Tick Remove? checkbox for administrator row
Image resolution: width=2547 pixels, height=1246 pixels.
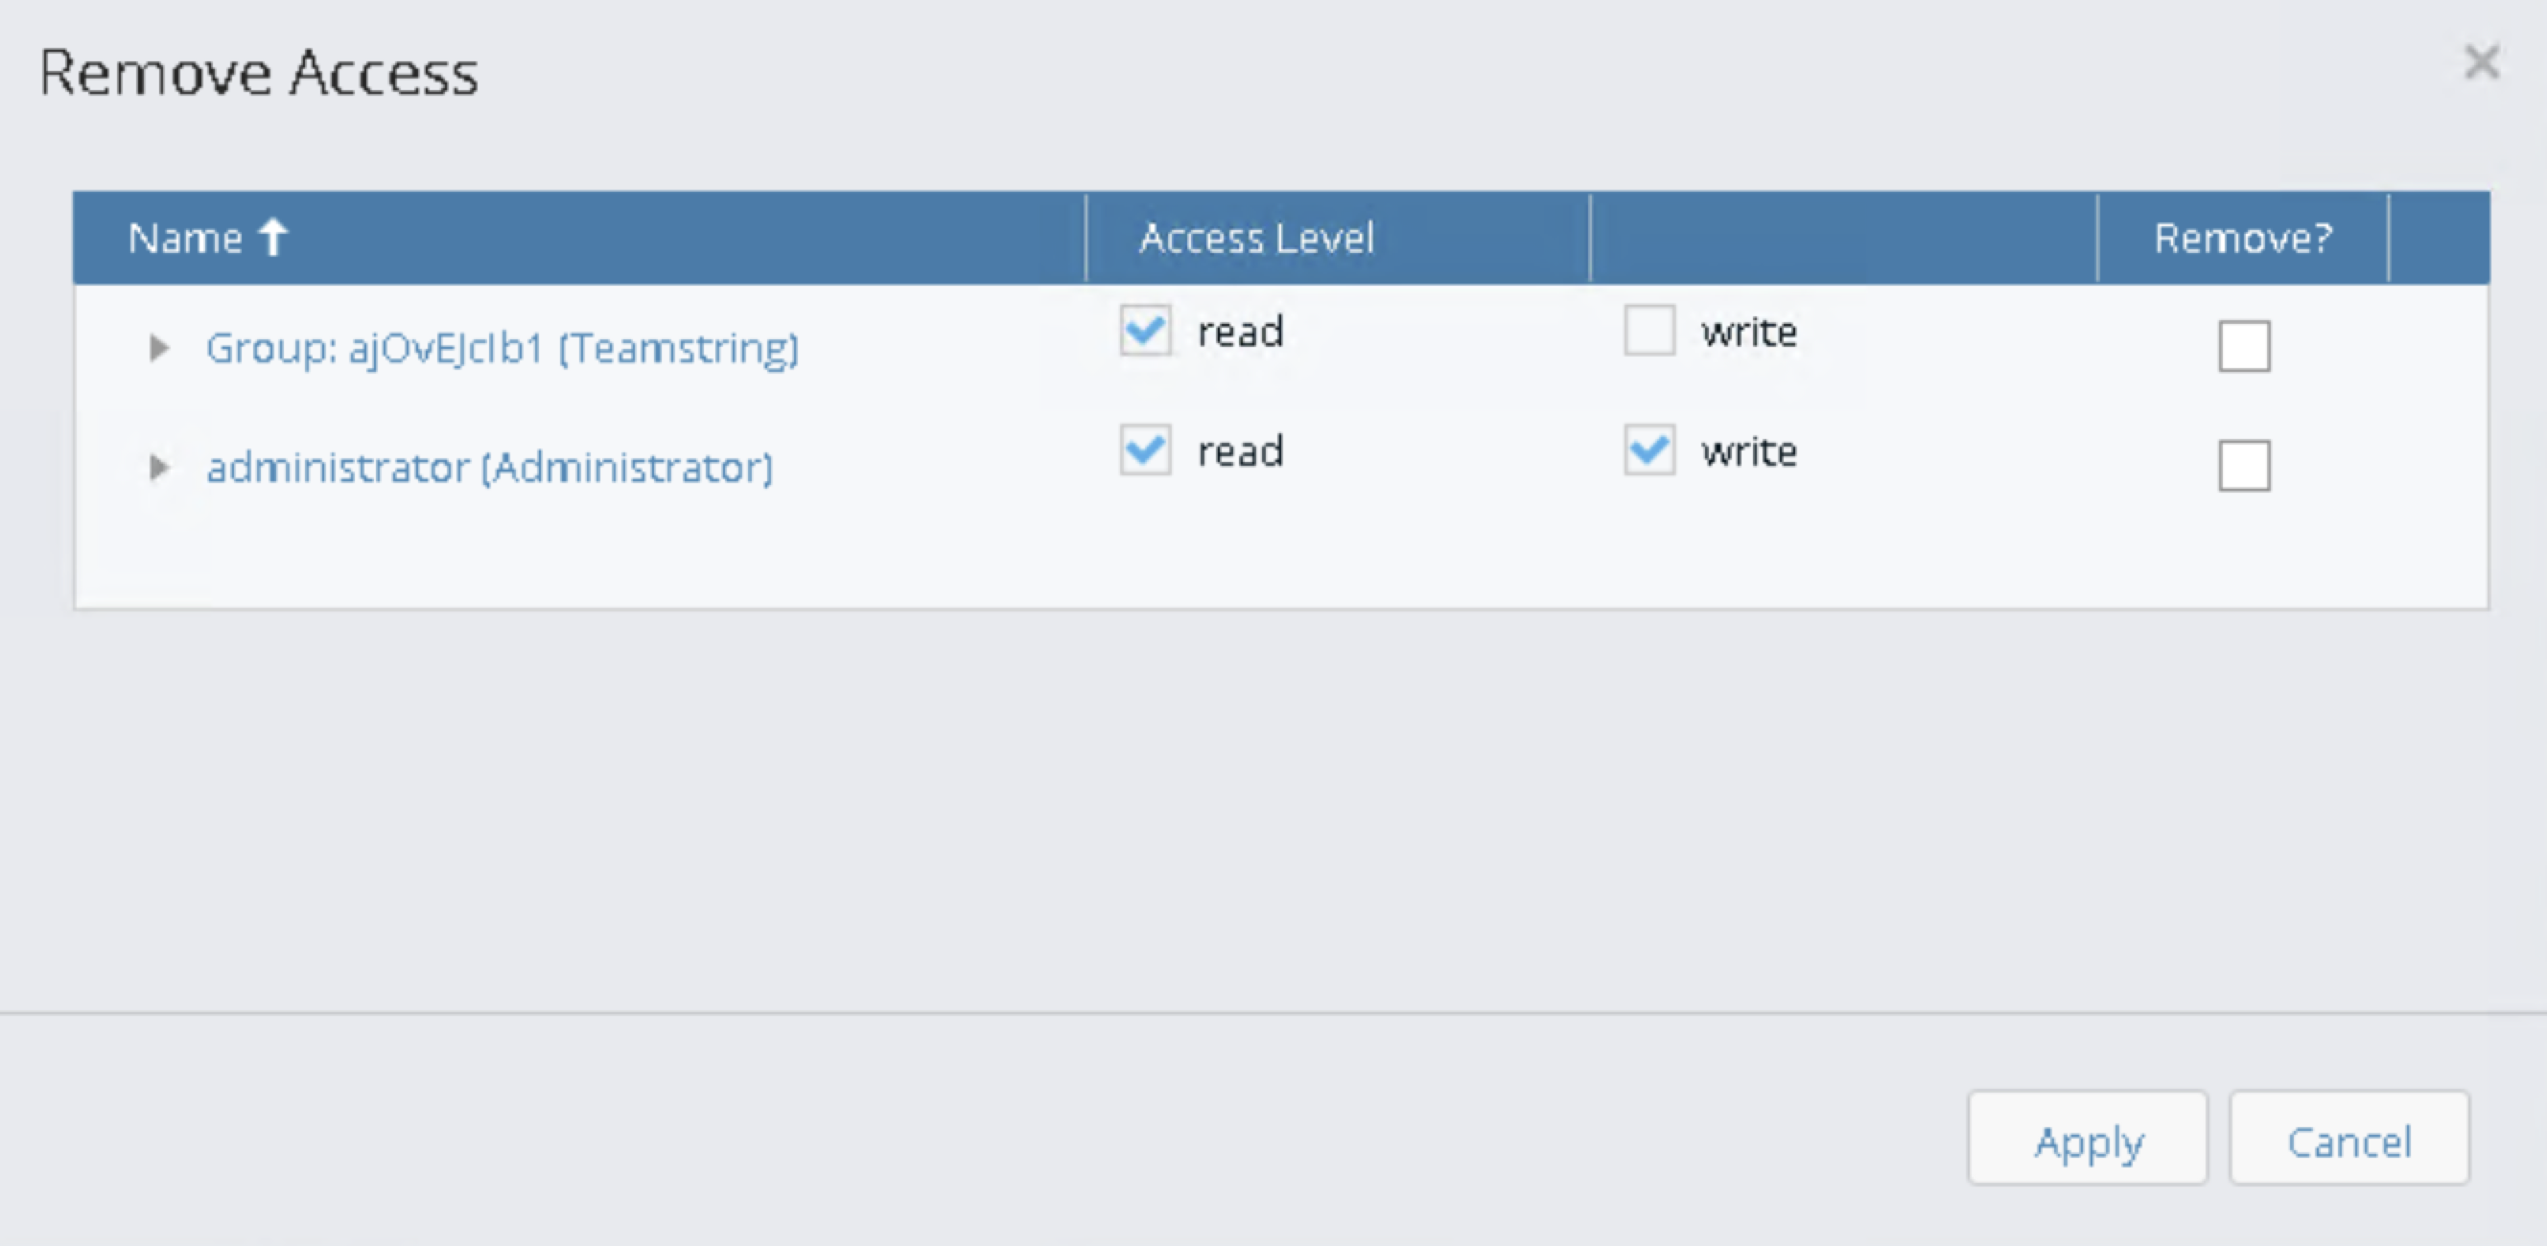2243,466
